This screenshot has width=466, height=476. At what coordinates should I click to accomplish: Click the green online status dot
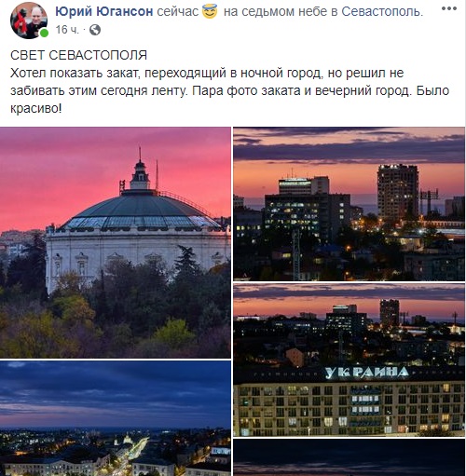[x=44, y=33]
